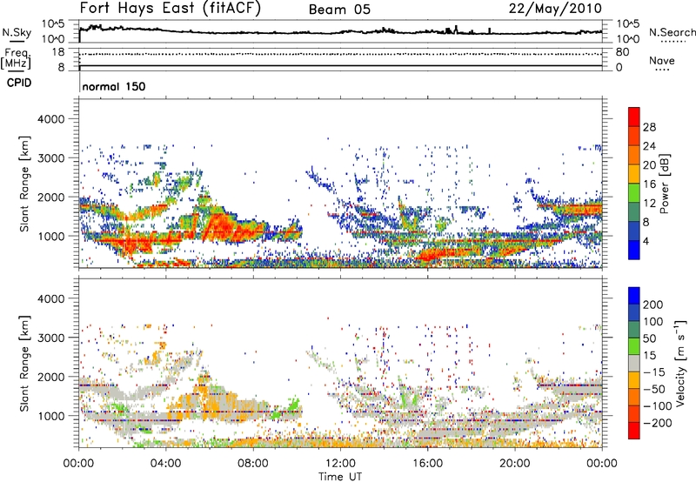Click the 'Beam 05' label

click(x=339, y=10)
